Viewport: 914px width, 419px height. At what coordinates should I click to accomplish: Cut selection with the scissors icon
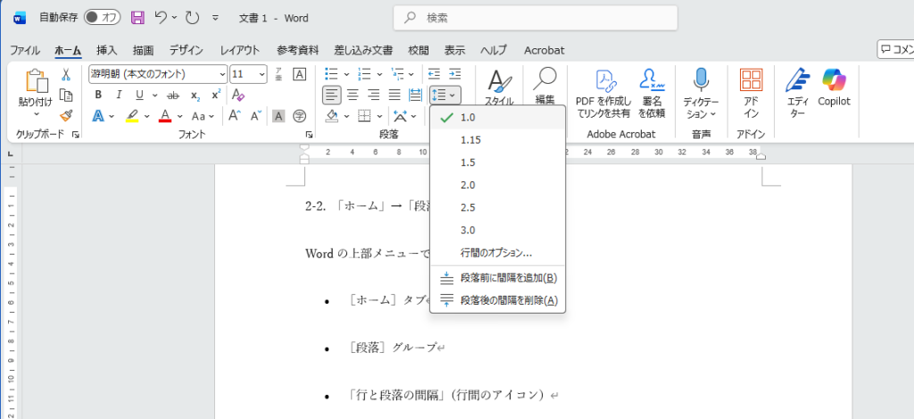tap(65, 74)
